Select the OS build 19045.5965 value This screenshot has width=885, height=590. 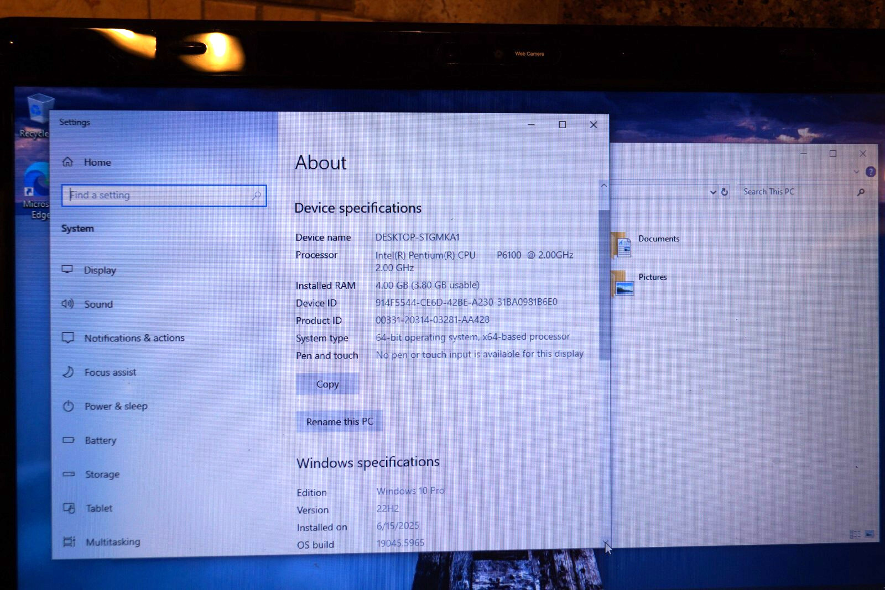[400, 543]
